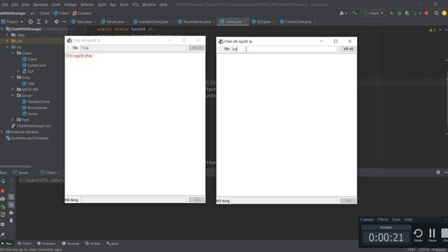The image size is (448, 252).
Task: Open the Navigate menu
Action: [x=41, y=5]
